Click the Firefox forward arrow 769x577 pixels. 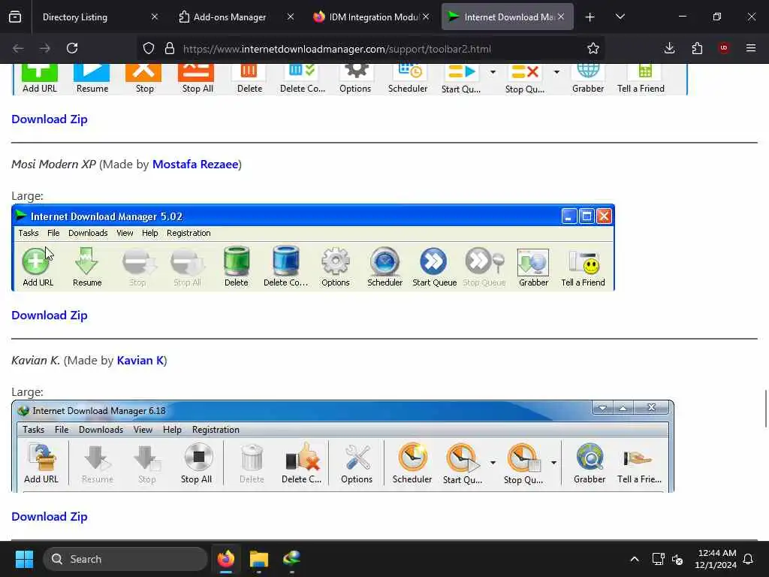[45, 48]
